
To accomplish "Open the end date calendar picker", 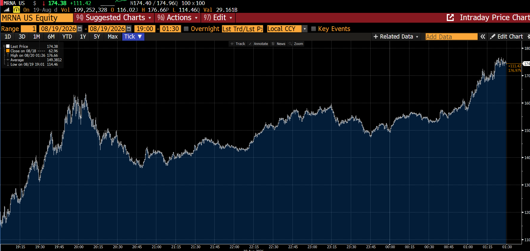I will 129,29.
